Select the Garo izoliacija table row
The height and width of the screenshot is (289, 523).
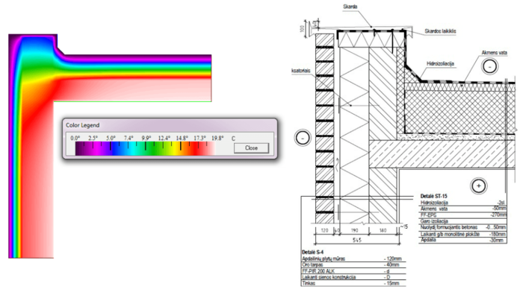point(463,220)
